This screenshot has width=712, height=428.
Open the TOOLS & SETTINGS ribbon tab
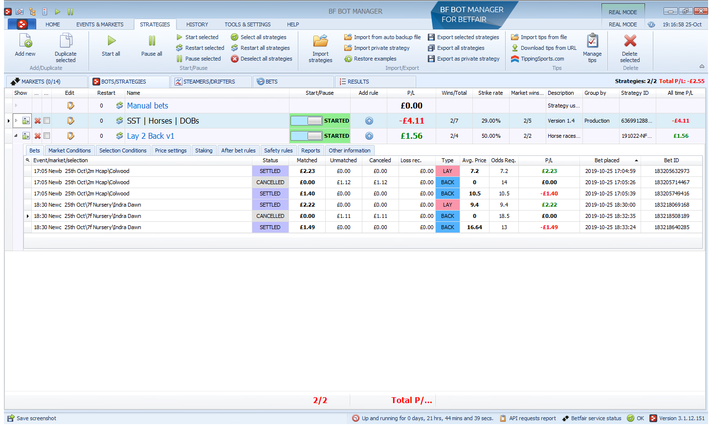247,24
